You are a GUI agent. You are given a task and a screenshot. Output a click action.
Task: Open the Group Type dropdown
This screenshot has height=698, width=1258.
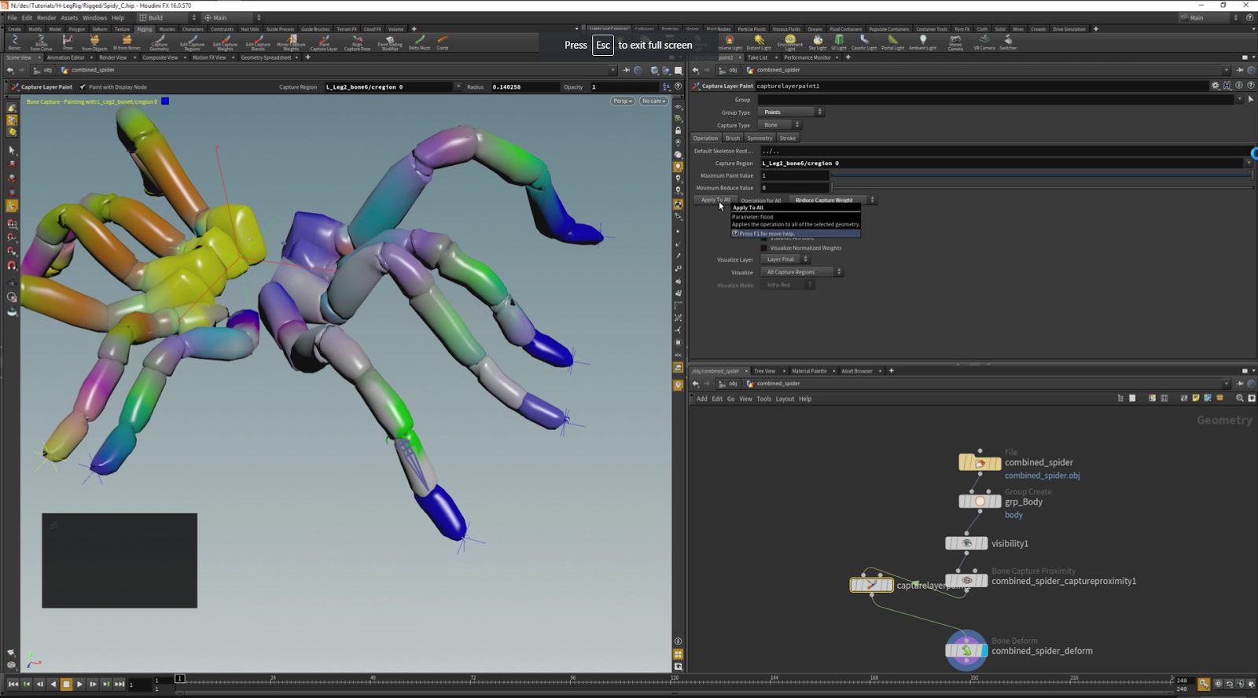[792, 112]
